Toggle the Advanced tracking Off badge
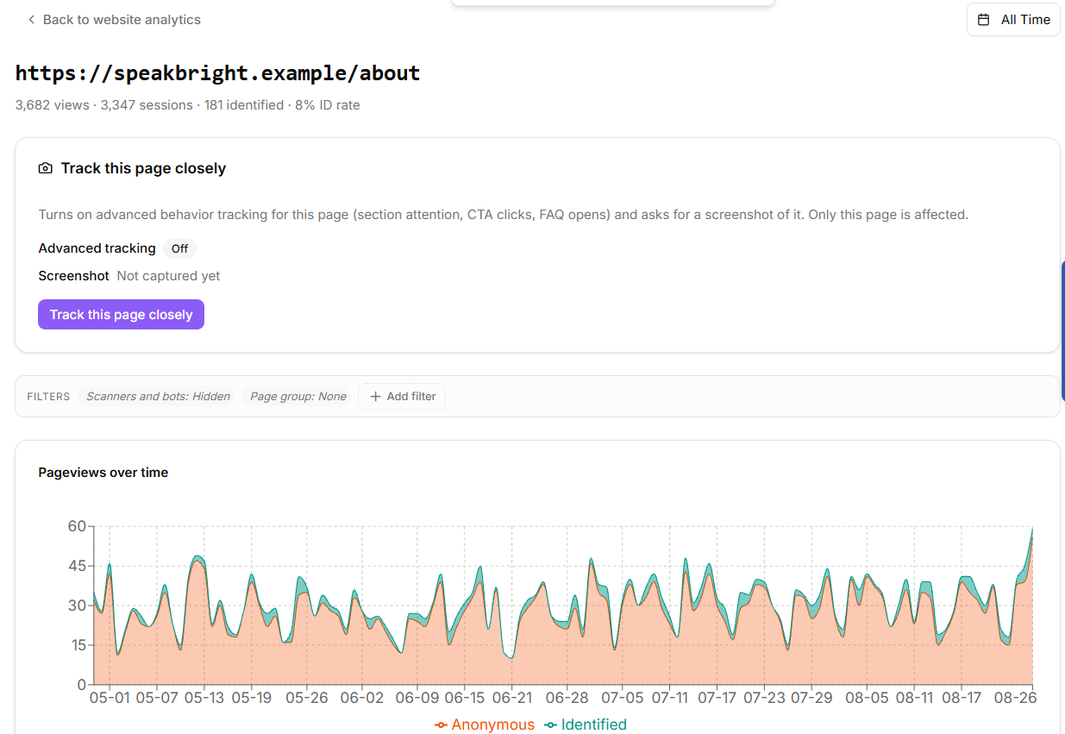This screenshot has height=734, width=1065. (179, 248)
